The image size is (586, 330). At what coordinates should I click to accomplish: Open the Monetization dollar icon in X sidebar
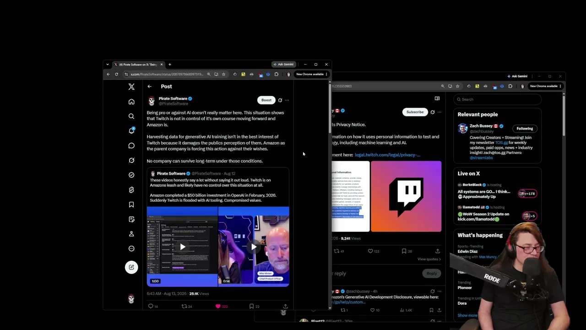click(131, 190)
